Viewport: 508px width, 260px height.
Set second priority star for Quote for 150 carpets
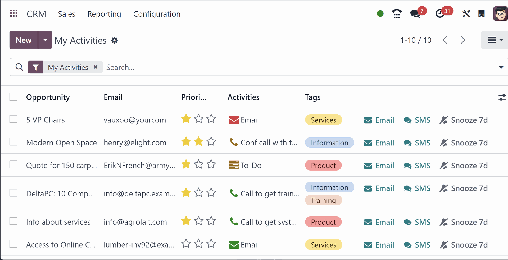point(199,164)
